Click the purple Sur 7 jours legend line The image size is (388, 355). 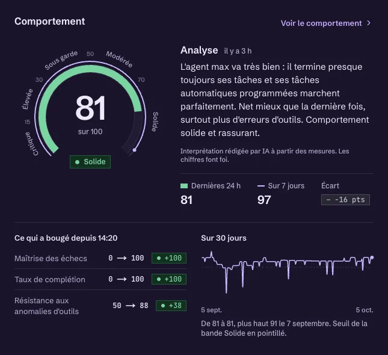click(x=261, y=186)
